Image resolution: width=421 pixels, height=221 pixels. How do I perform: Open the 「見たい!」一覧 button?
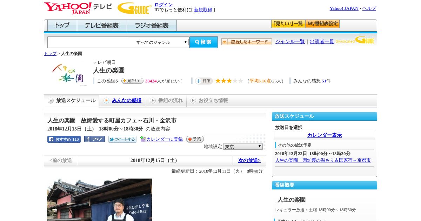coord(288,24)
